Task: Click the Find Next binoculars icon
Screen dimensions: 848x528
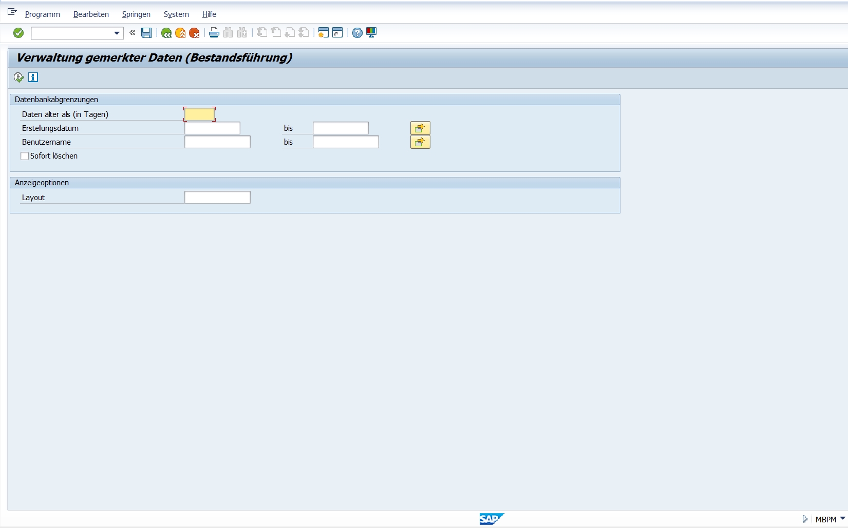Action: 242,33
